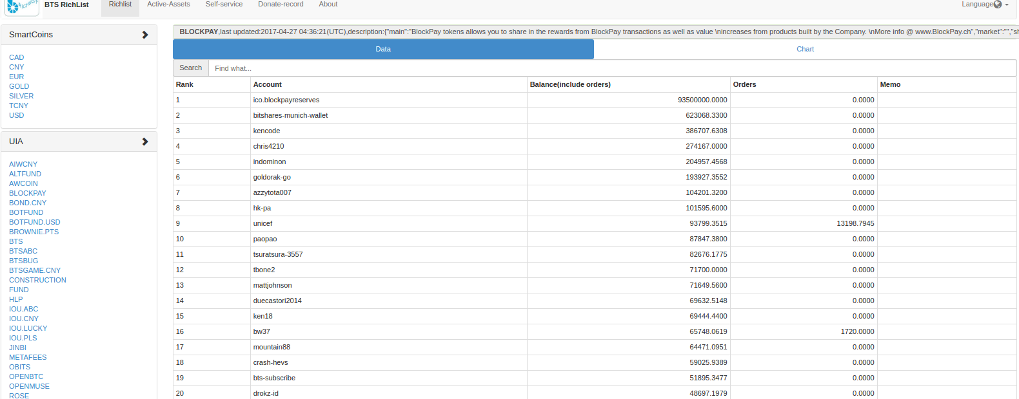Open IOU.PLS asset richlist
Screen dimensions: 1019x399
pos(23,338)
